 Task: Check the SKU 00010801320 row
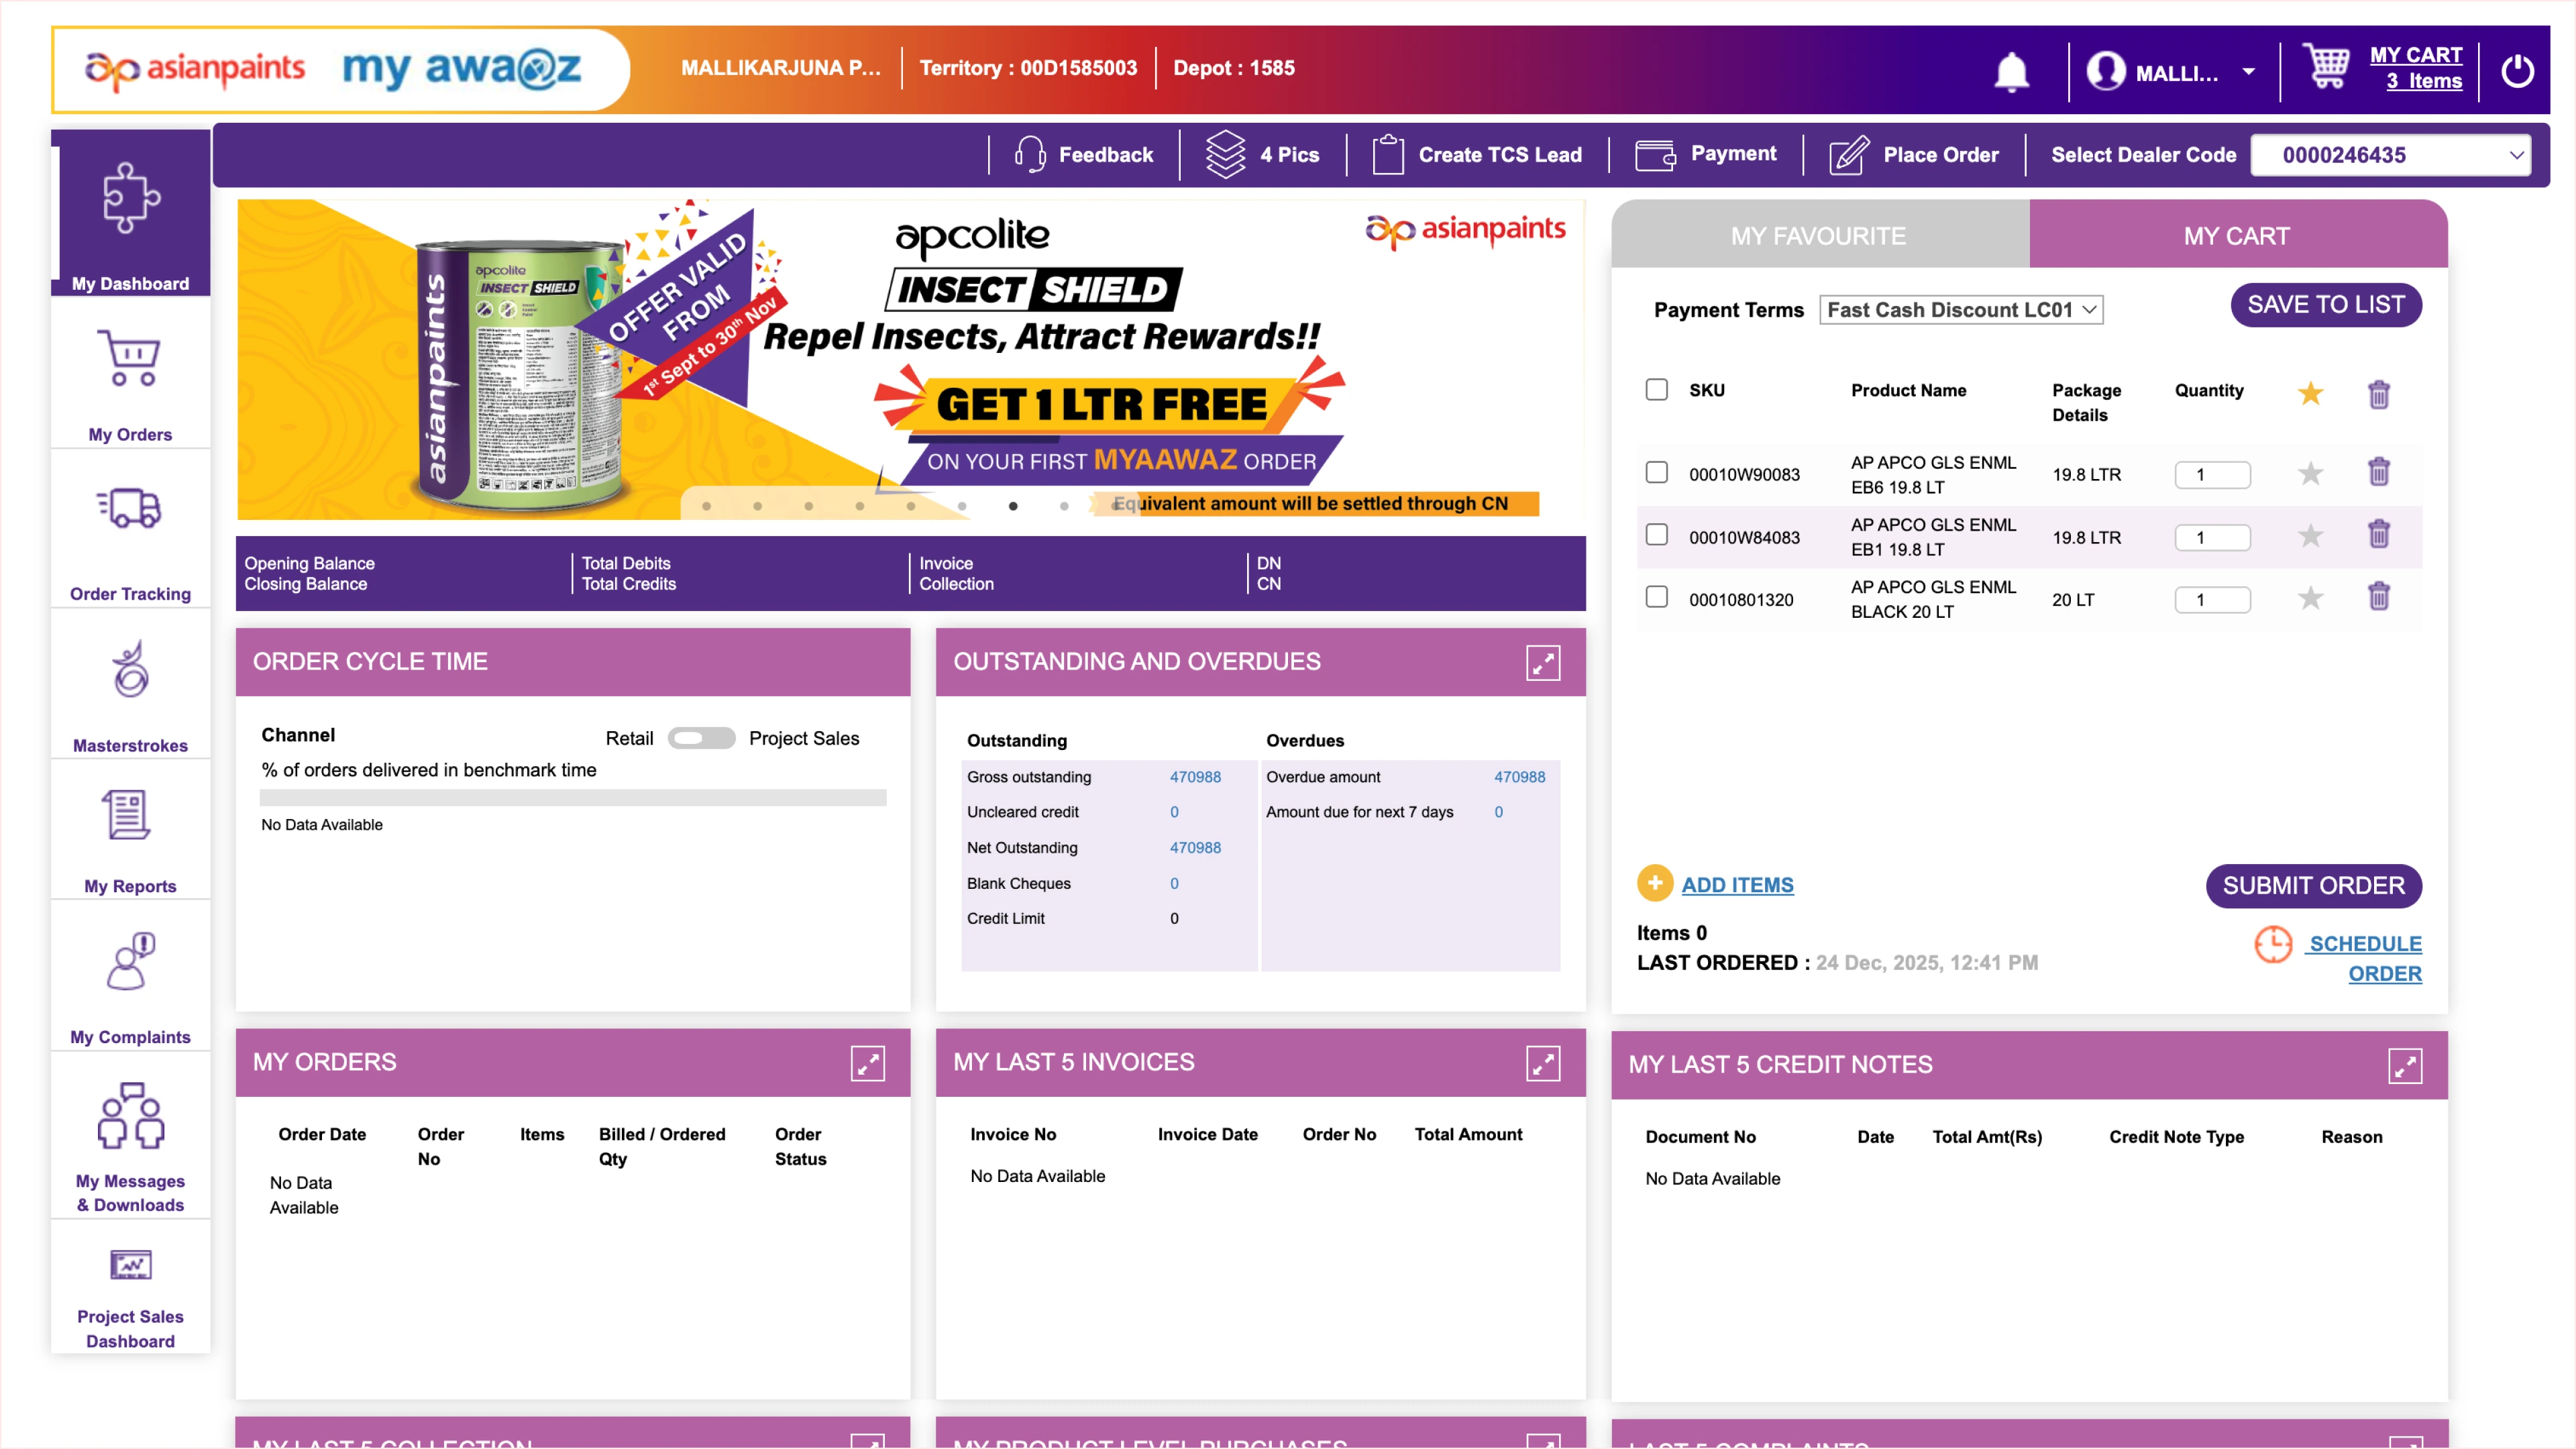(1657, 597)
